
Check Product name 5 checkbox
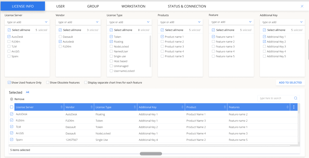pos(162,56)
